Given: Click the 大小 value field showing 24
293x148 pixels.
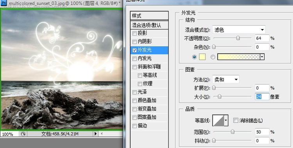Looking at the screenshot, I should pyautogui.click(x=262, y=97).
